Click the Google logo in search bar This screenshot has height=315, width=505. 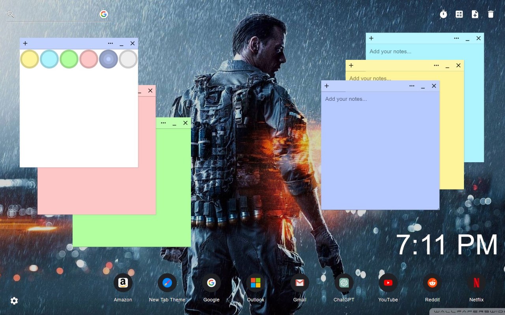point(104,14)
